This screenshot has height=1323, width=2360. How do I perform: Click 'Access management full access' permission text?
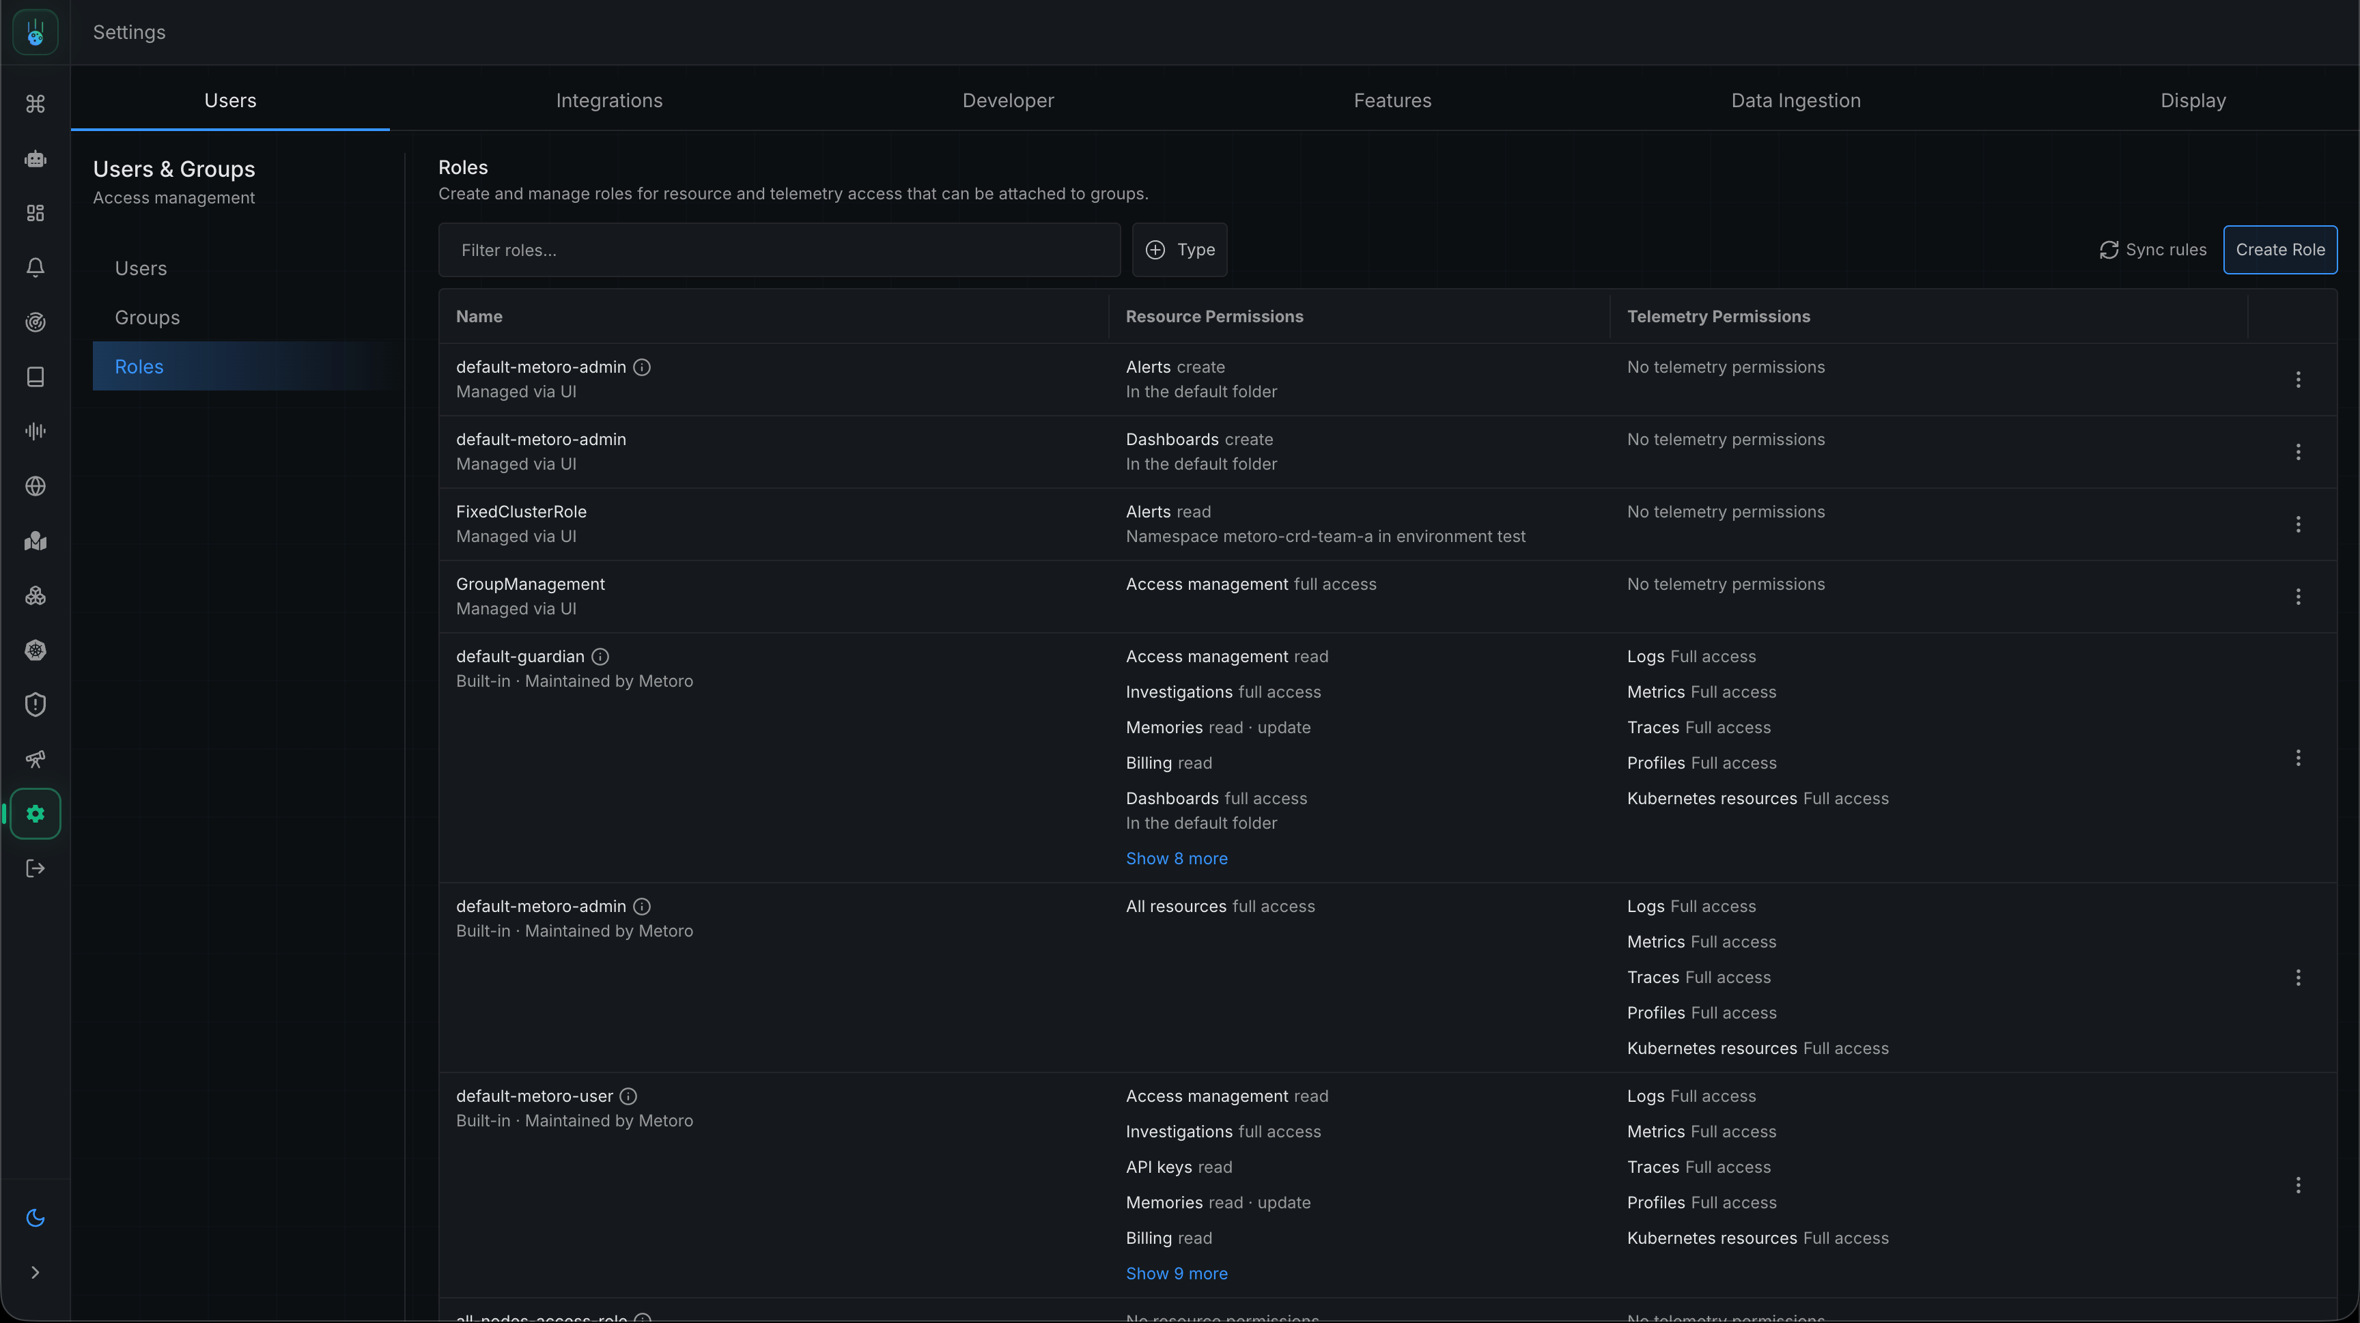[x=1250, y=584]
